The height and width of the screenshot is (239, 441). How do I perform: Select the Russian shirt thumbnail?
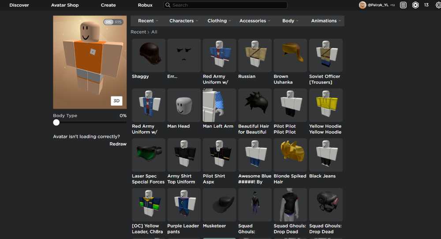[255, 55]
